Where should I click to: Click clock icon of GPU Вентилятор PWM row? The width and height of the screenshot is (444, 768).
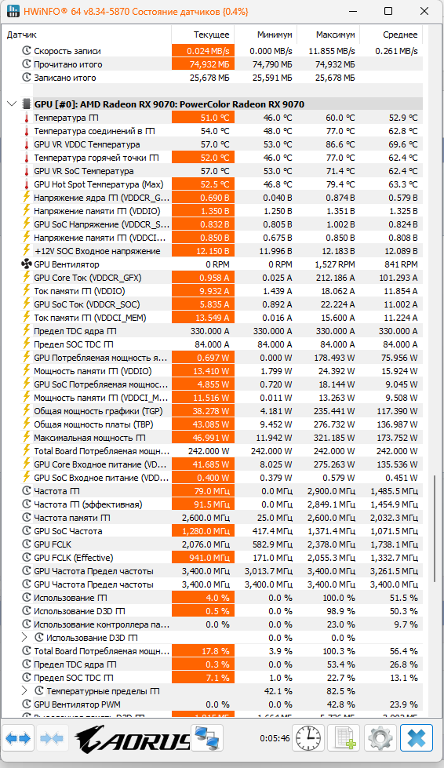(x=27, y=704)
